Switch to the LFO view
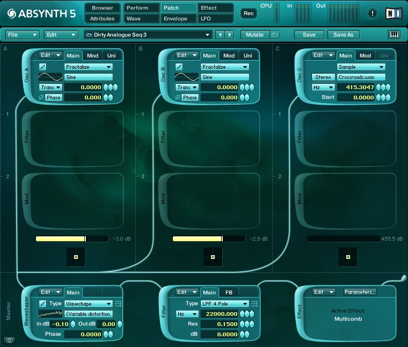The width and height of the screenshot is (408, 347). (x=215, y=18)
